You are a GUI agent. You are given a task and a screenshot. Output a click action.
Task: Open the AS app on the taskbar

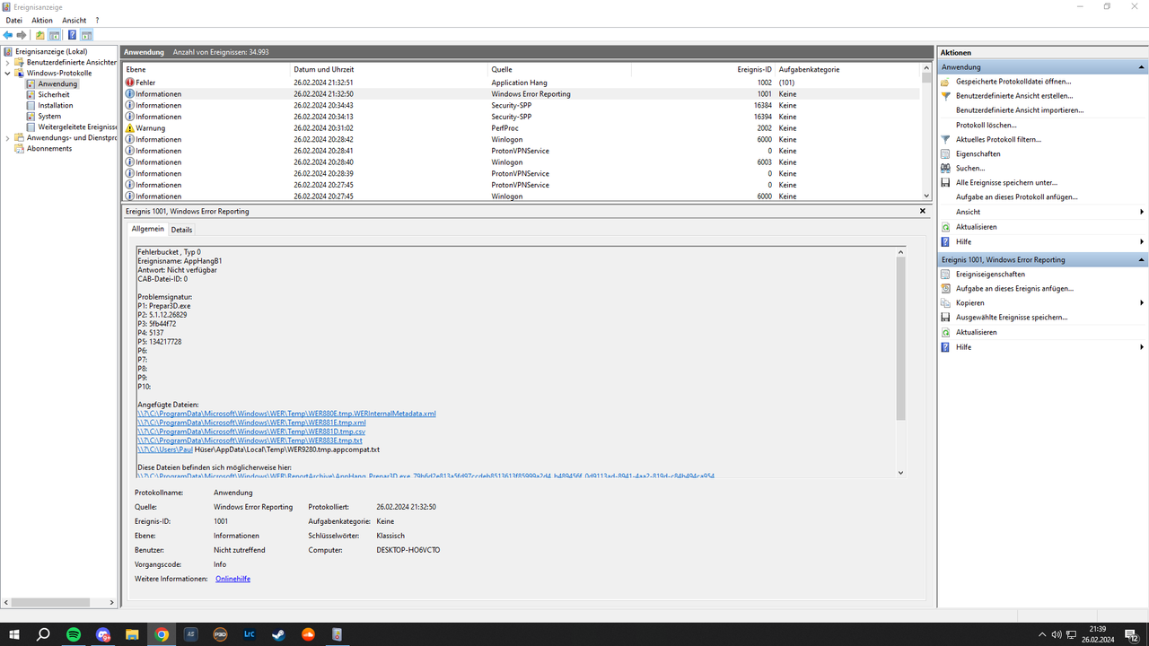[190, 634]
